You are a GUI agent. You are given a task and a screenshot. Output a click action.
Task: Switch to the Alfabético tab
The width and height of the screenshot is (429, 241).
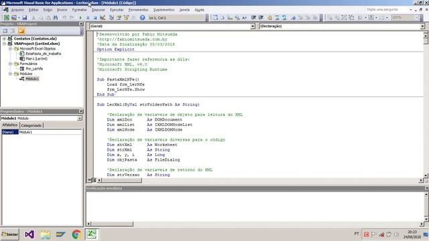click(x=10, y=125)
